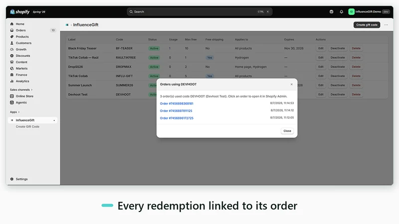This screenshot has height=224, width=399.
Task: Click the Content sidebar icon
Action: [x=11, y=62]
